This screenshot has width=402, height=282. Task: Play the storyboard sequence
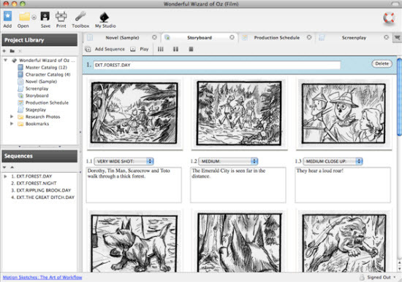(140, 49)
